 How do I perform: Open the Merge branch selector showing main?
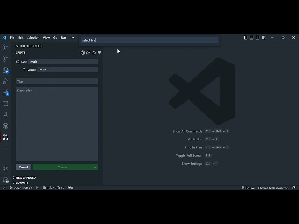point(68,70)
